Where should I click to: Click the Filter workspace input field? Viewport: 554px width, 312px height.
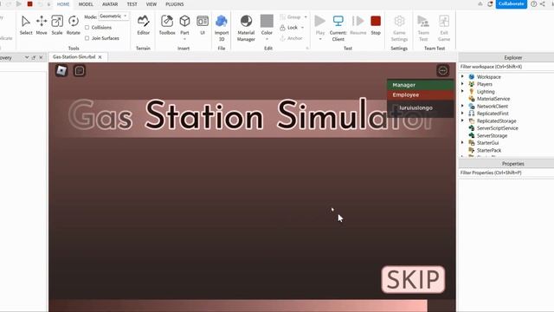click(506, 67)
